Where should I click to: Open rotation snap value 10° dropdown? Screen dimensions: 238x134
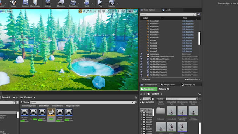pyautogui.click(x=113, y=11)
